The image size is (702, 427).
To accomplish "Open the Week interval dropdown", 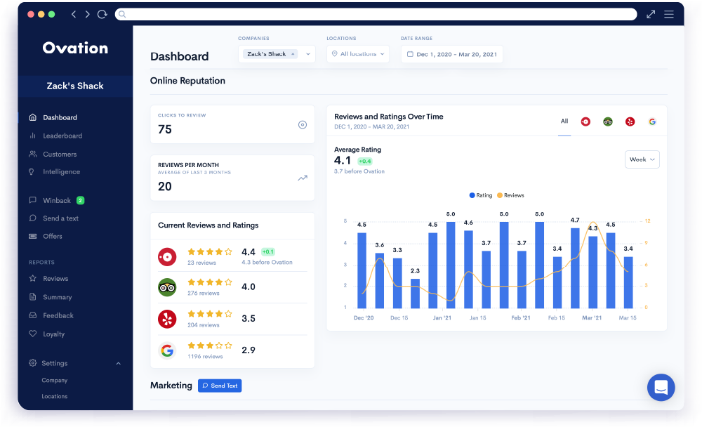I will (642, 159).
